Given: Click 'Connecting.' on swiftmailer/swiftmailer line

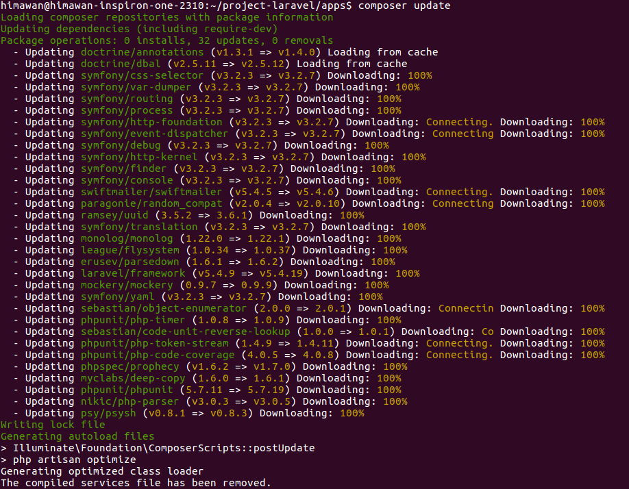Looking at the screenshot, I should click(460, 192).
